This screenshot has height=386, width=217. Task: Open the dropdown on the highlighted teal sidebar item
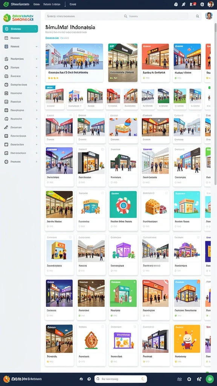tap(36, 29)
